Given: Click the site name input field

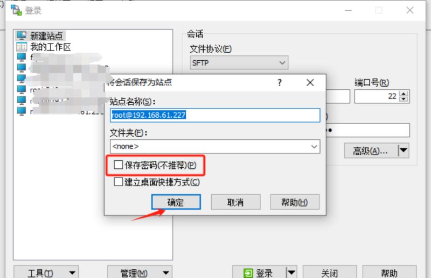Looking at the screenshot, I should coord(215,115).
